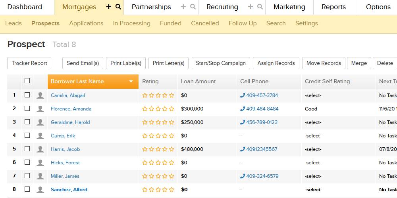
Task: Click the plus icon beside Mortgages
Action: (109, 7)
